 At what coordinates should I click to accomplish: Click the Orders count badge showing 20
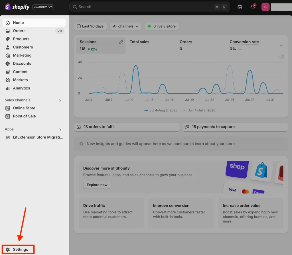click(x=60, y=31)
